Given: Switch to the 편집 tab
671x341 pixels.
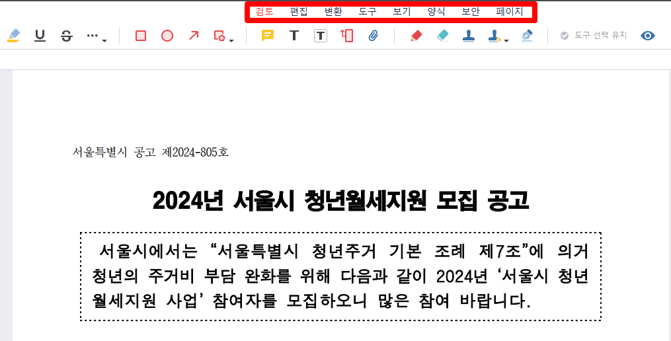Looking at the screenshot, I should point(299,11).
